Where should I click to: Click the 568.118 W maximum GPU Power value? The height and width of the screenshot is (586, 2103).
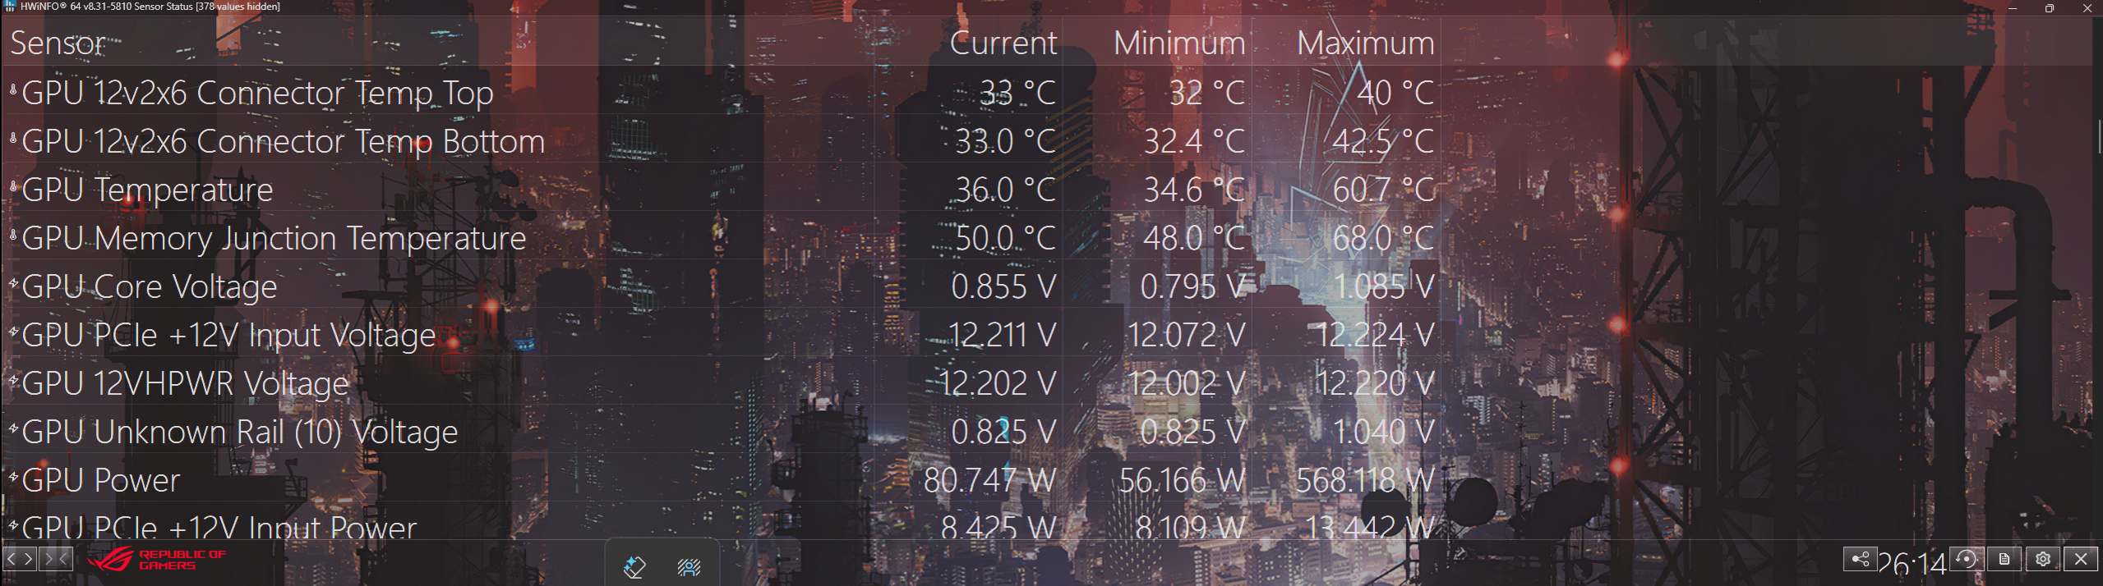1365,480
